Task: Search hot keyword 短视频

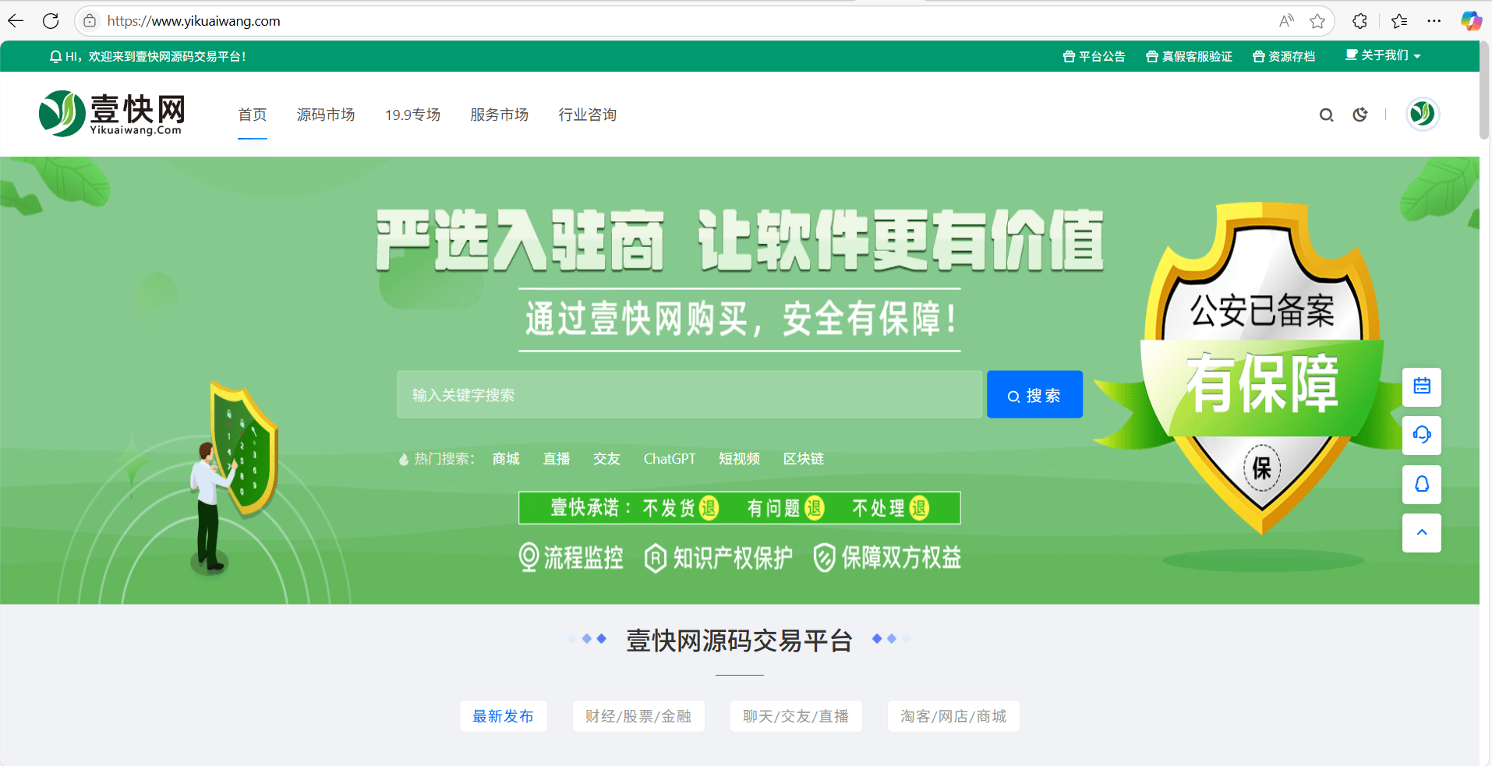Action: [740, 459]
